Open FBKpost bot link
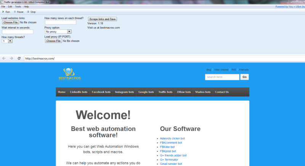 pyautogui.click(x=168, y=151)
